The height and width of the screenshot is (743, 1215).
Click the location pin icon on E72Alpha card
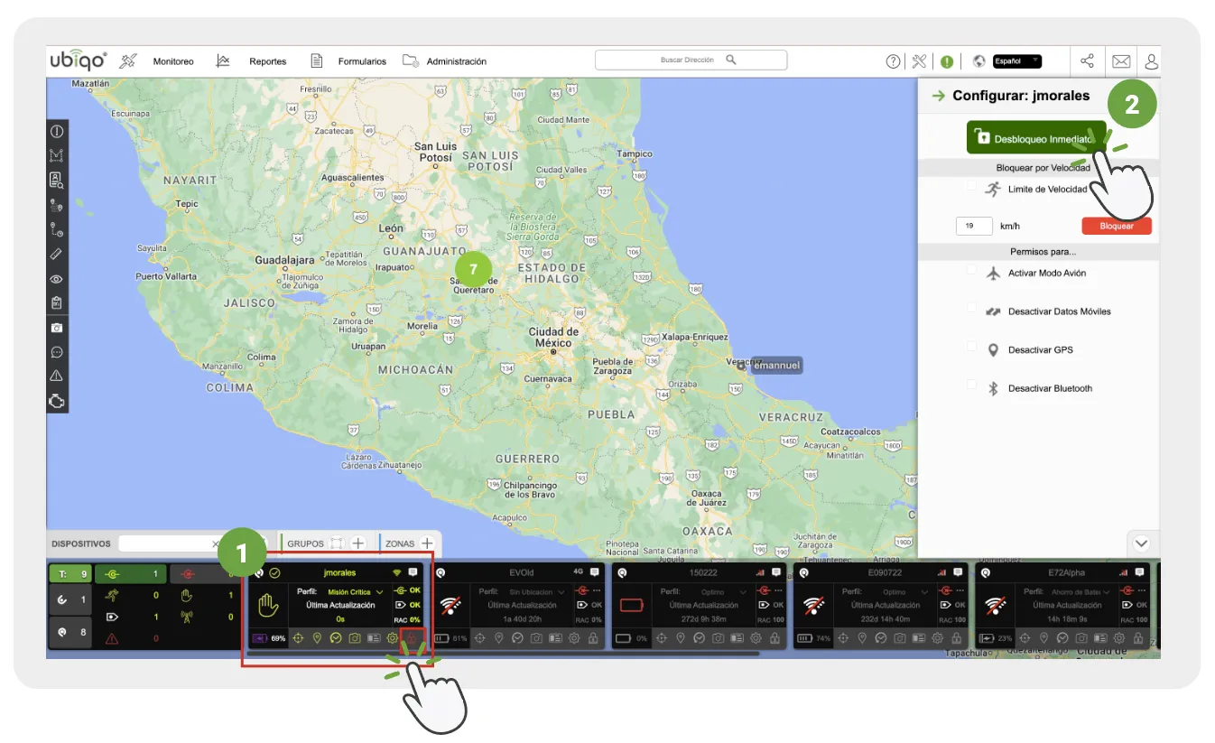coord(1044,637)
